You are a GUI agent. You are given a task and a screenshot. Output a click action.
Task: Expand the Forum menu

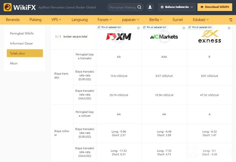tap(105, 20)
